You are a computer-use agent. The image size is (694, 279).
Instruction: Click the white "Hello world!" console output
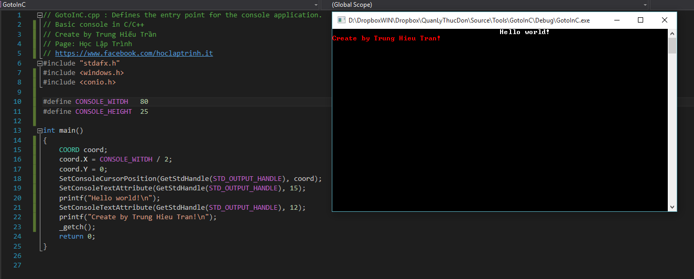[x=525, y=32]
